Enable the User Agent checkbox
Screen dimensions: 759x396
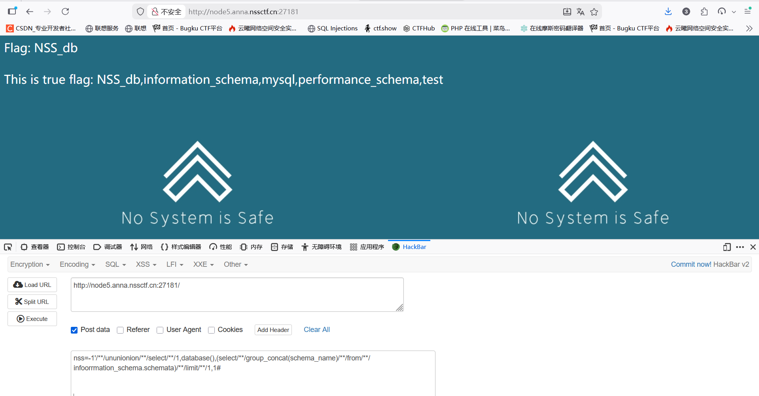coord(160,330)
